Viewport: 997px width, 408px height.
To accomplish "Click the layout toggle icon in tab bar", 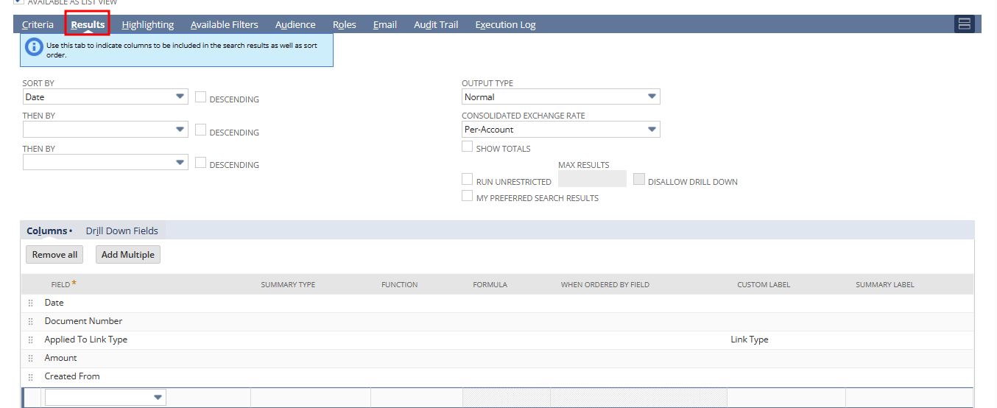I will click(x=964, y=24).
